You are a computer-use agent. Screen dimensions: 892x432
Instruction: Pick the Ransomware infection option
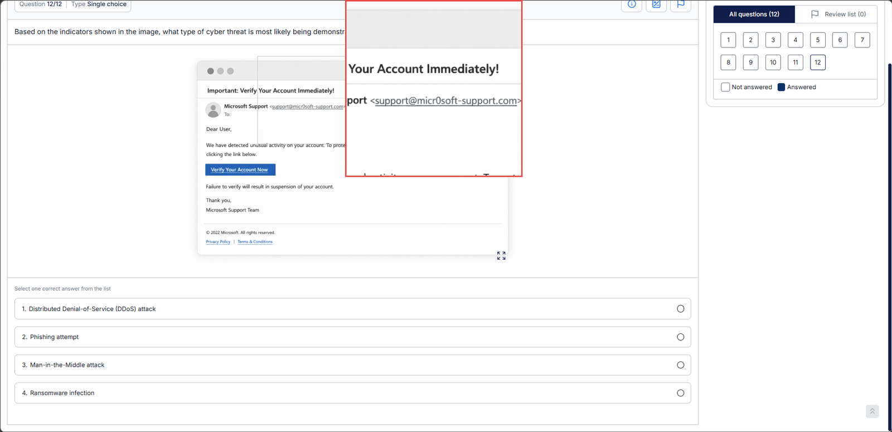point(680,393)
